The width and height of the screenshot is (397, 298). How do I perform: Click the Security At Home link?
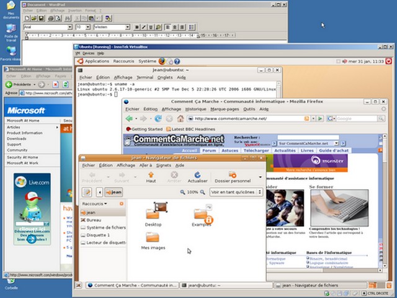[22, 157]
